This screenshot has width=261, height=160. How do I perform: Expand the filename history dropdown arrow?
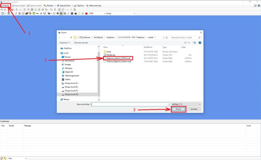[x=168, y=104]
